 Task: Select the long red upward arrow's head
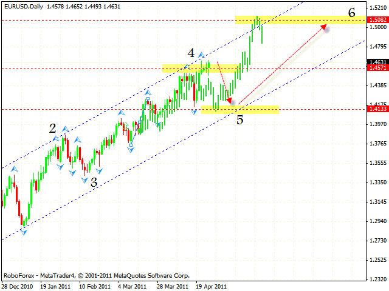[323, 27]
